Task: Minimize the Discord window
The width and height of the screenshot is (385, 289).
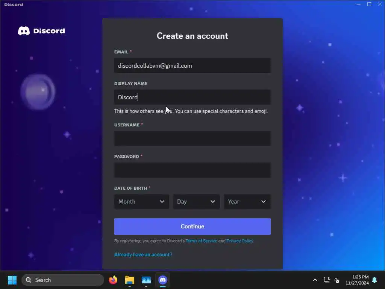Action: click(x=358, y=4)
